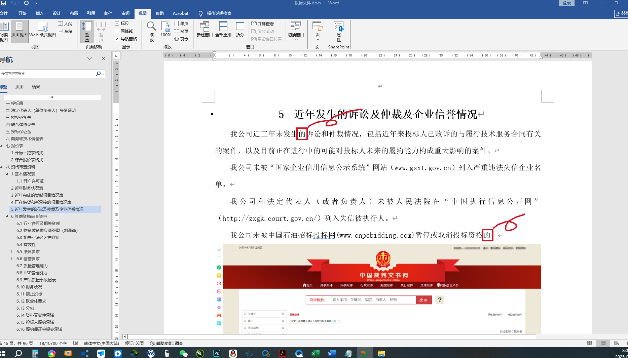Go to heading 6.13 分包
The height and width of the screenshot is (358, 628).
[x=25, y=308]
